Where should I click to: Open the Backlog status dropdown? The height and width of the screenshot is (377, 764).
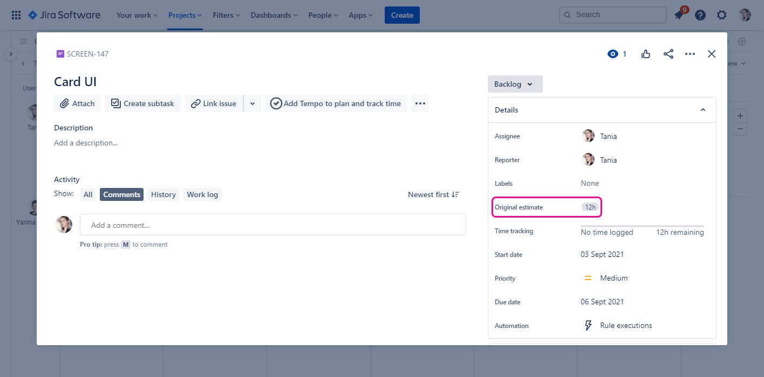click(515, 84)
